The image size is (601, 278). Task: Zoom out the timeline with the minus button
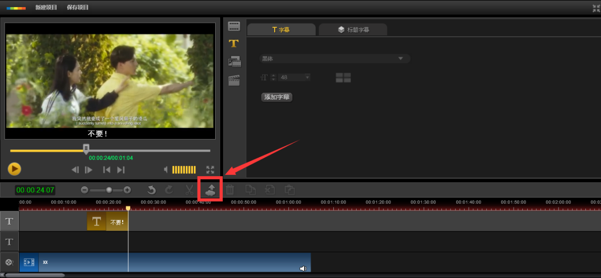[x=85, y=190]
